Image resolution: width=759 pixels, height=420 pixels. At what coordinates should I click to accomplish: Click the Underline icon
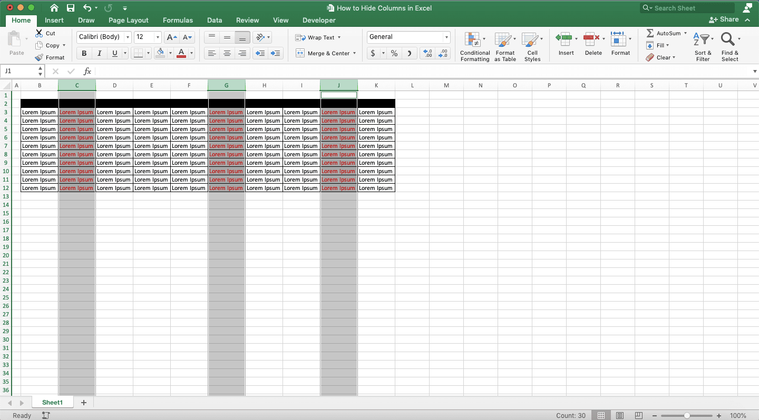click(x=113, y=53)
